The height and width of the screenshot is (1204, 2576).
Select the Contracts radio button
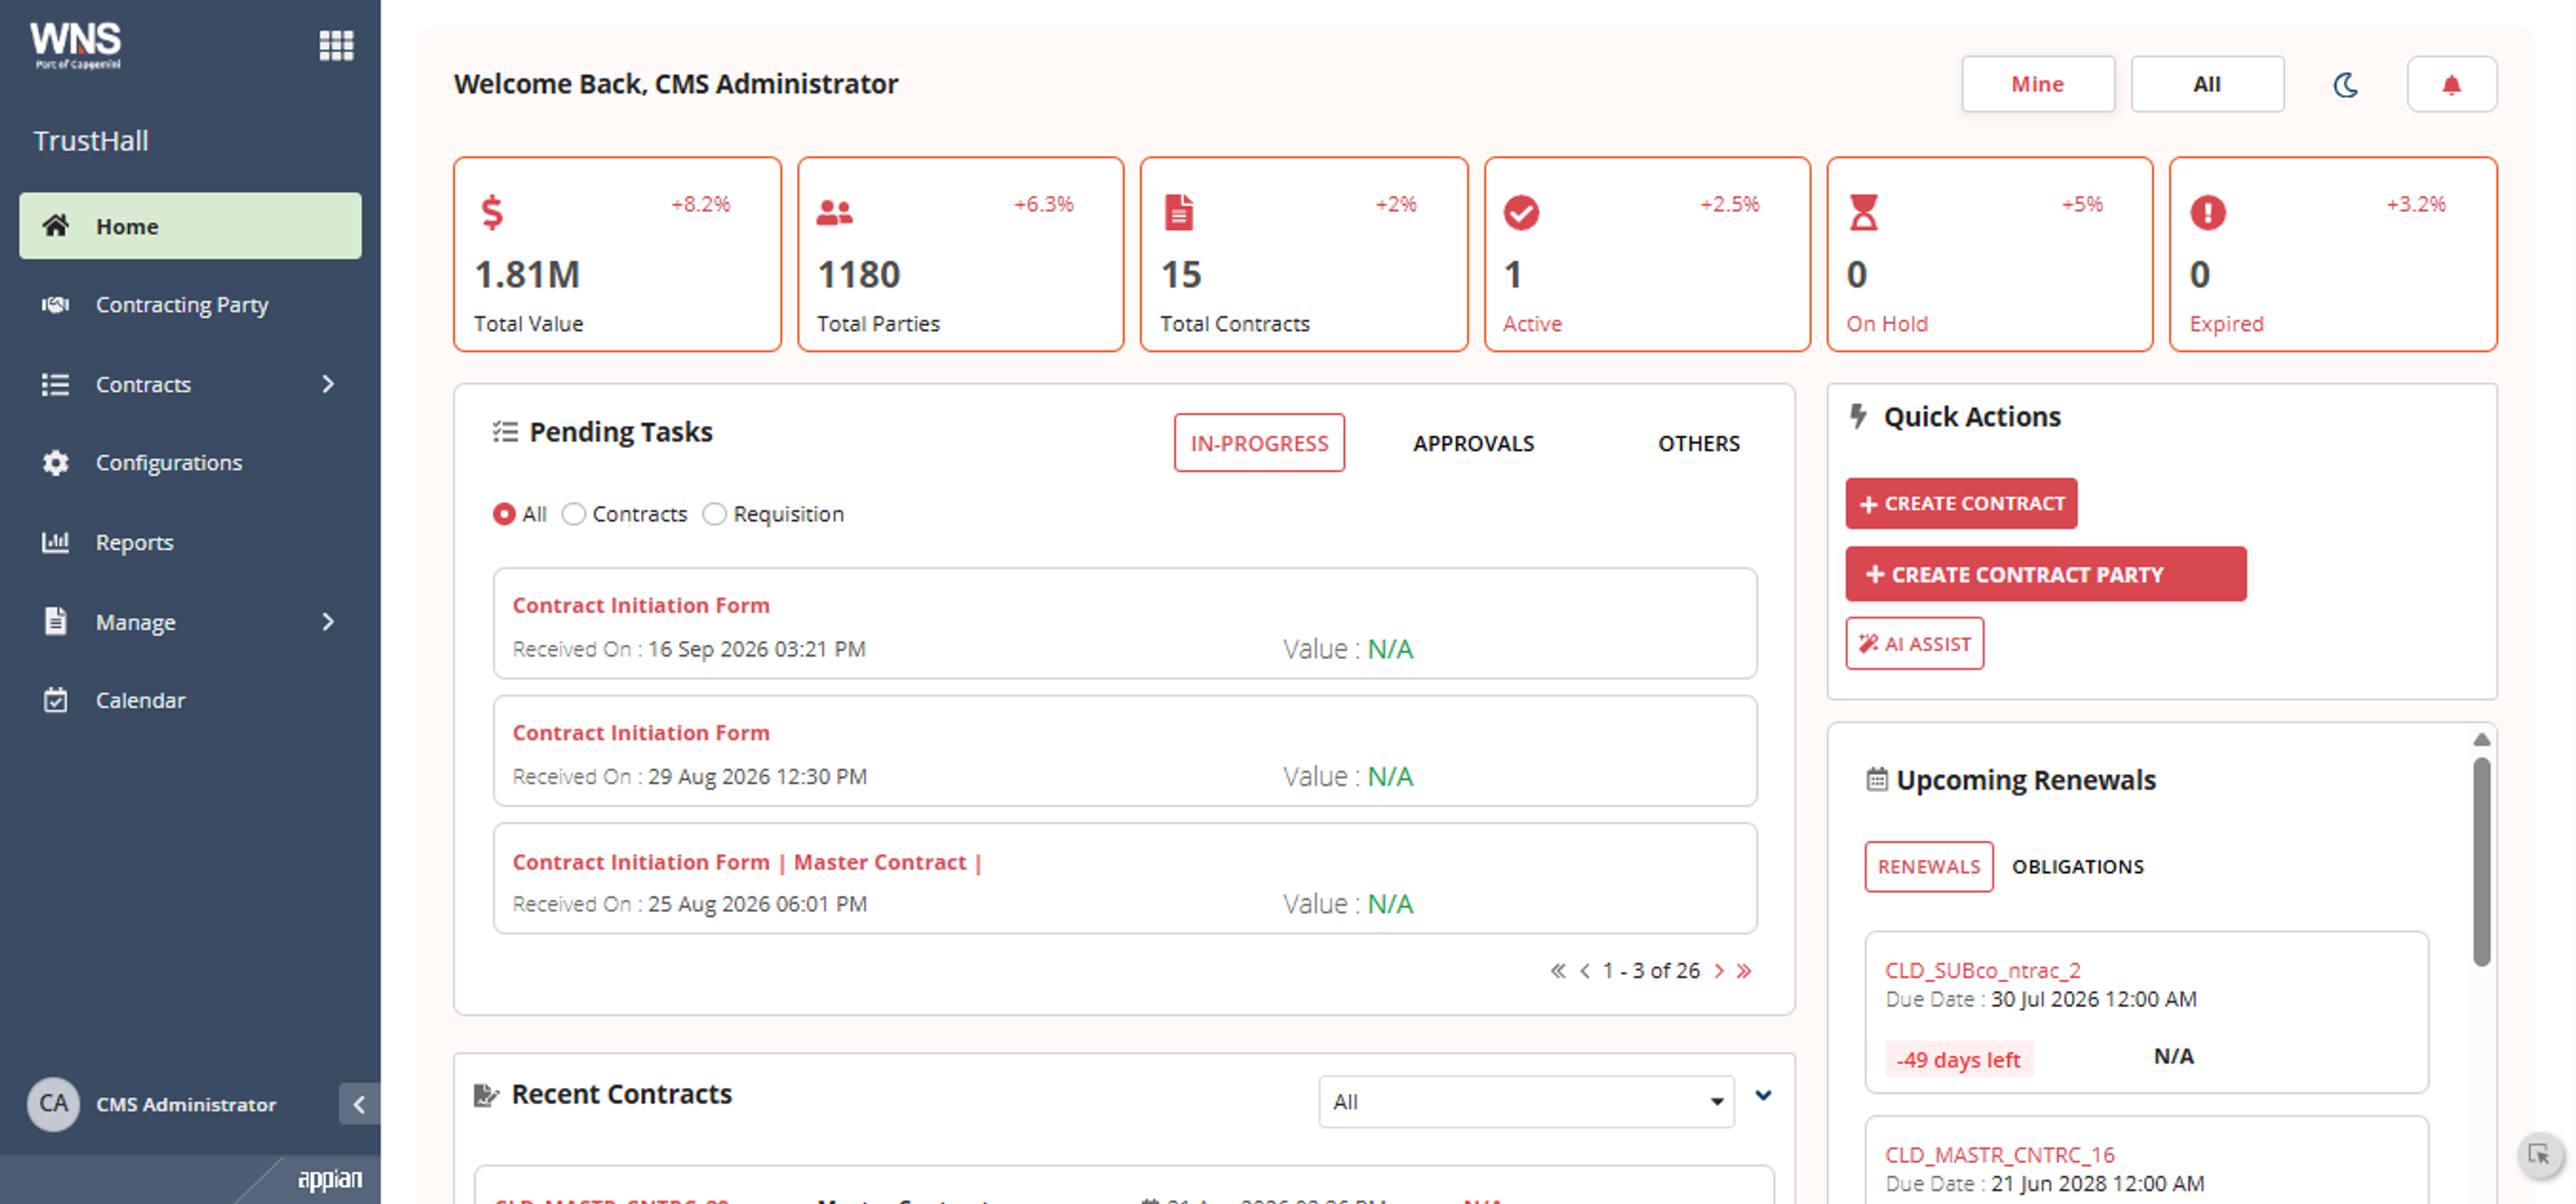[573, 514]
